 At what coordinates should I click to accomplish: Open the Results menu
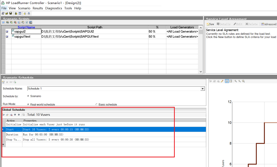38,8
